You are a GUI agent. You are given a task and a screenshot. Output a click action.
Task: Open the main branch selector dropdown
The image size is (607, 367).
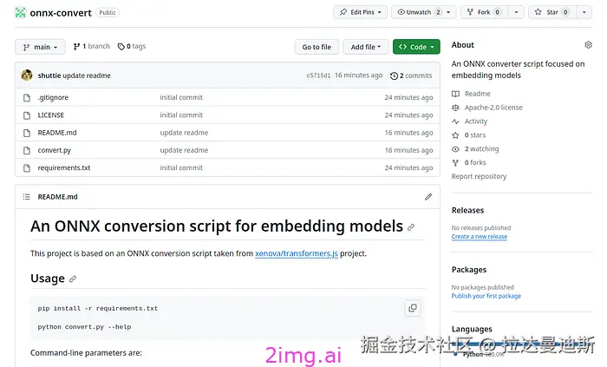point(40,47)
